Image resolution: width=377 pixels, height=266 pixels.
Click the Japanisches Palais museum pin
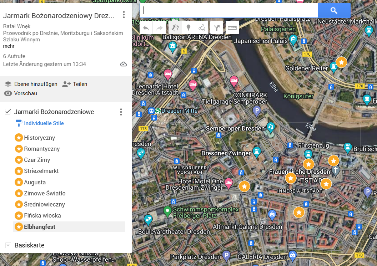(293, 40)
